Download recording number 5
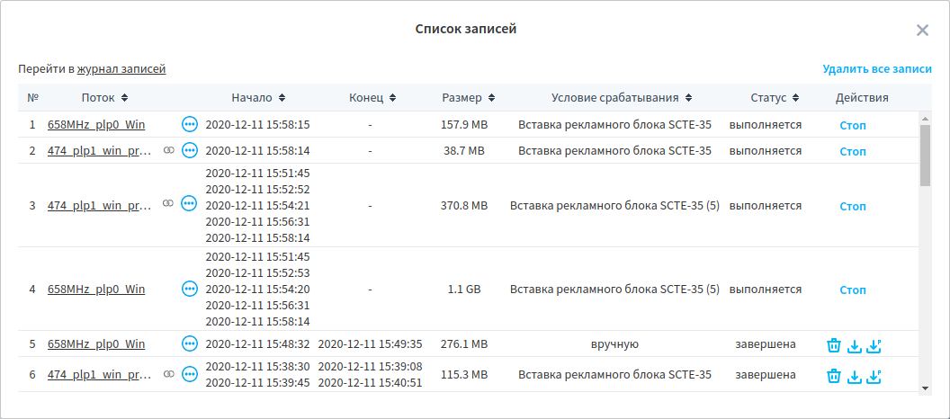This screenshot has width=950, height=419. [x=855, y=345]
